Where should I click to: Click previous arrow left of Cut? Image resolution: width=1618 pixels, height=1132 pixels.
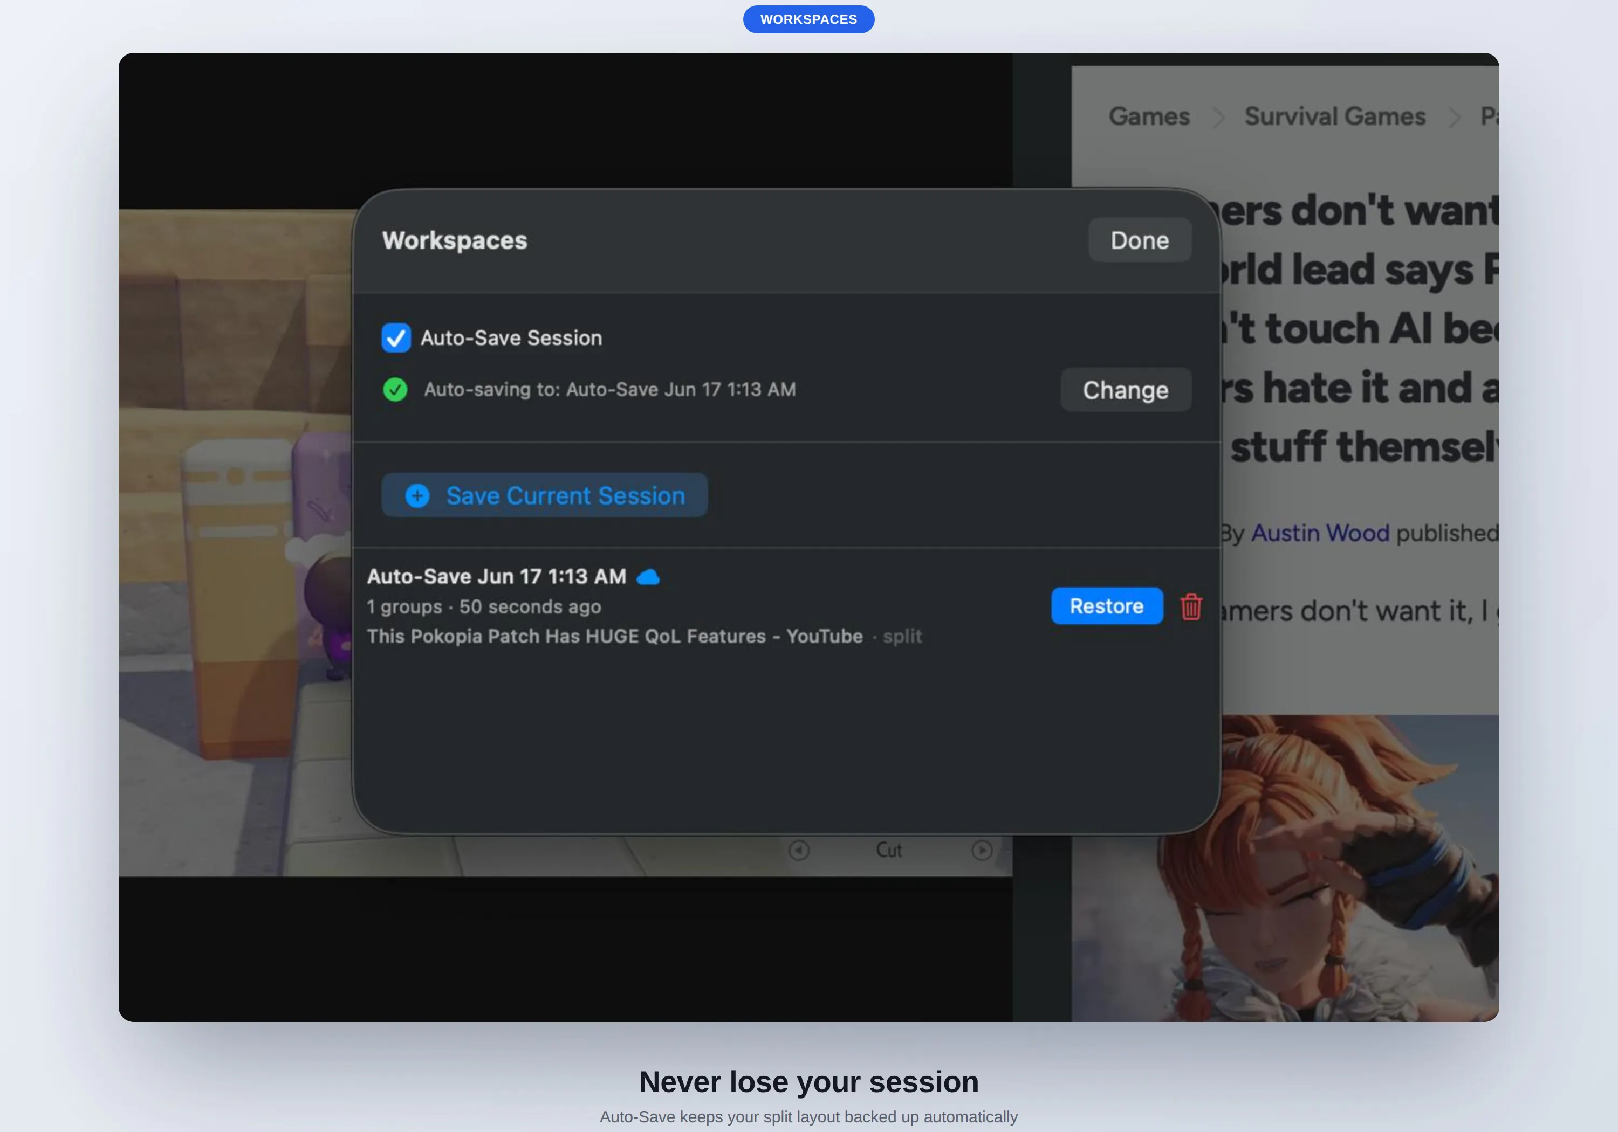(x=798, y=850)
